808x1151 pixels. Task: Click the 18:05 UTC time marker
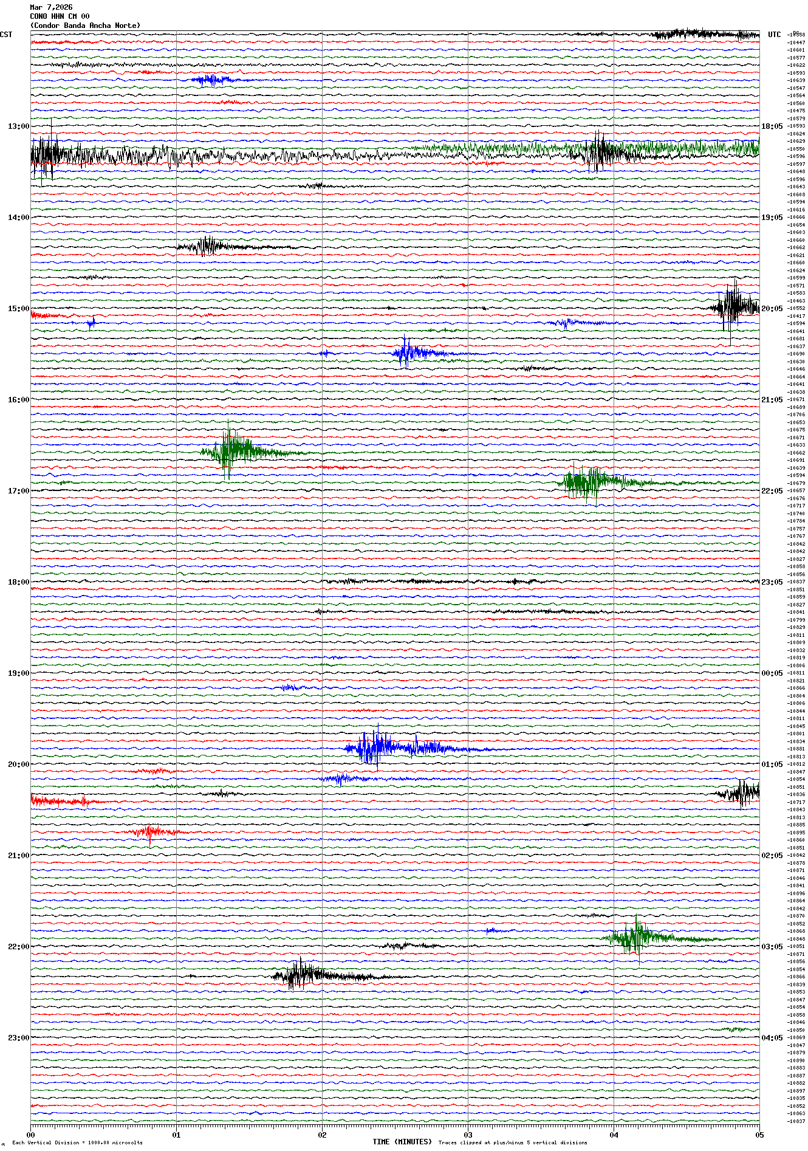point(772,126)
